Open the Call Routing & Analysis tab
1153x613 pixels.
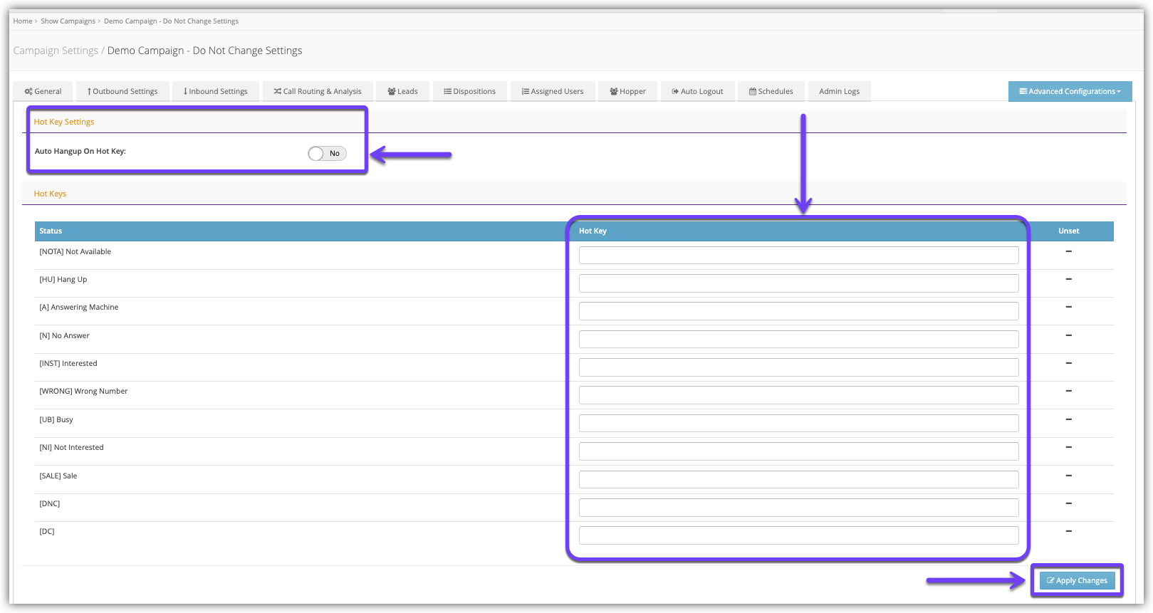[x=318, y=91]
